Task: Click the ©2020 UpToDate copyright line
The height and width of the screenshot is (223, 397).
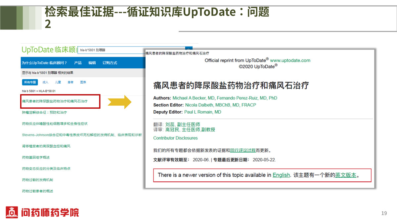Action: (258, 66)
